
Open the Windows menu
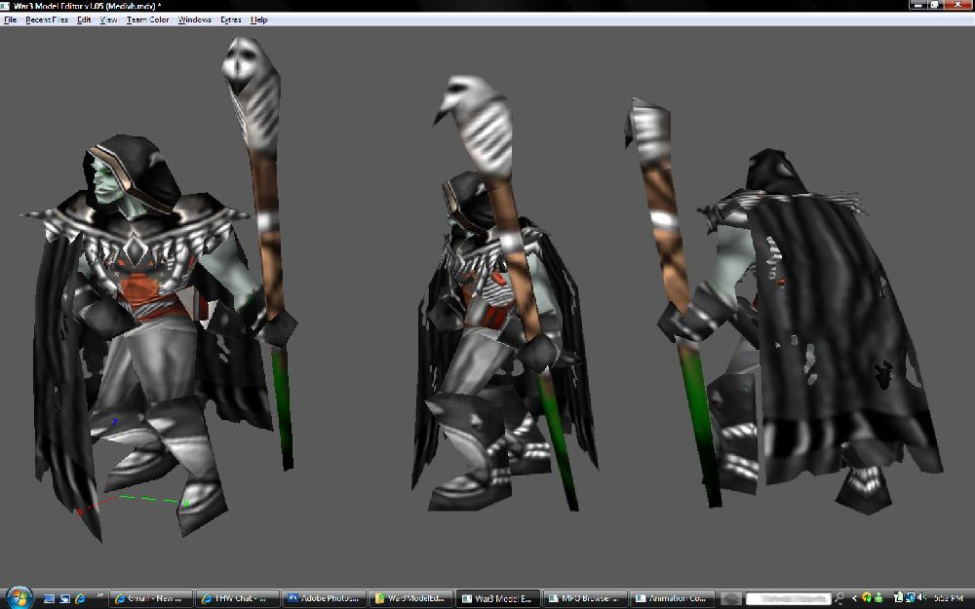tap(195, 19)
